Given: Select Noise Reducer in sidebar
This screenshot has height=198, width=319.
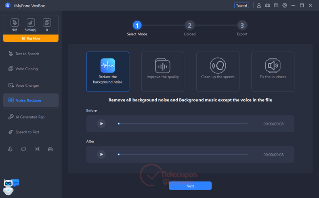Looking at the screenshot, I should pos(31,100).
